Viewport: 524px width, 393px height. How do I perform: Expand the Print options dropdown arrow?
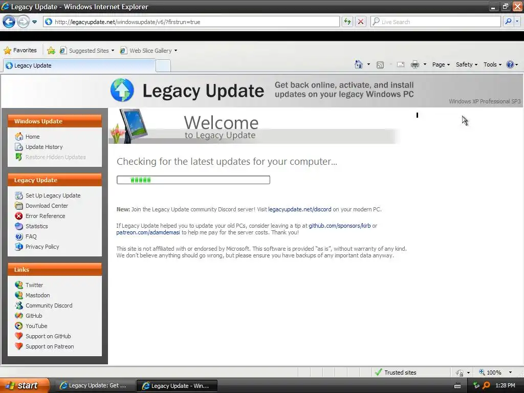[x=425, y=64]
